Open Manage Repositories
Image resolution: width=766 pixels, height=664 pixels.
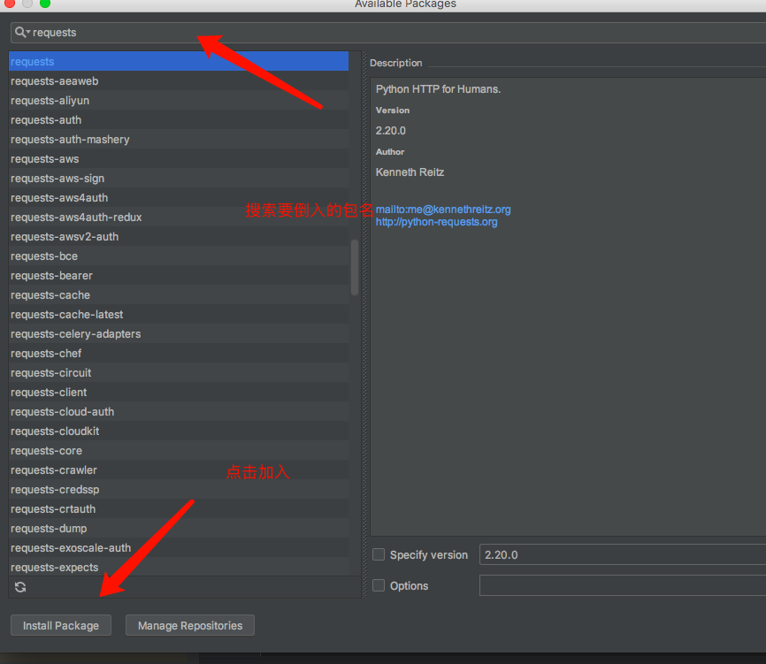pyautogui.click(x=190, y=625)
